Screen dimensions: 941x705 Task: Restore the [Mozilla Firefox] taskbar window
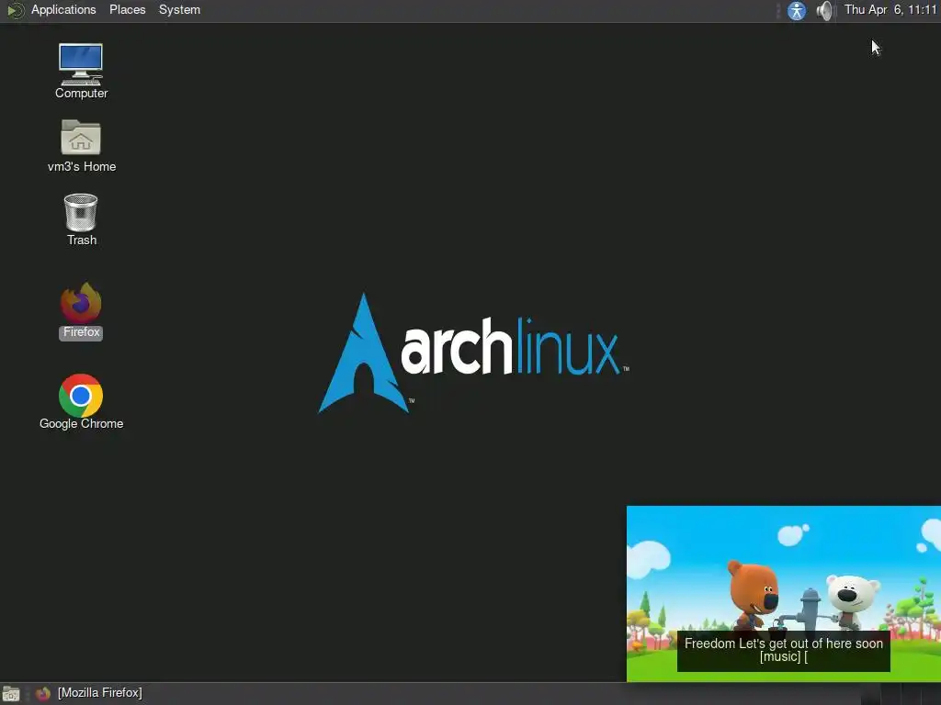89,693
